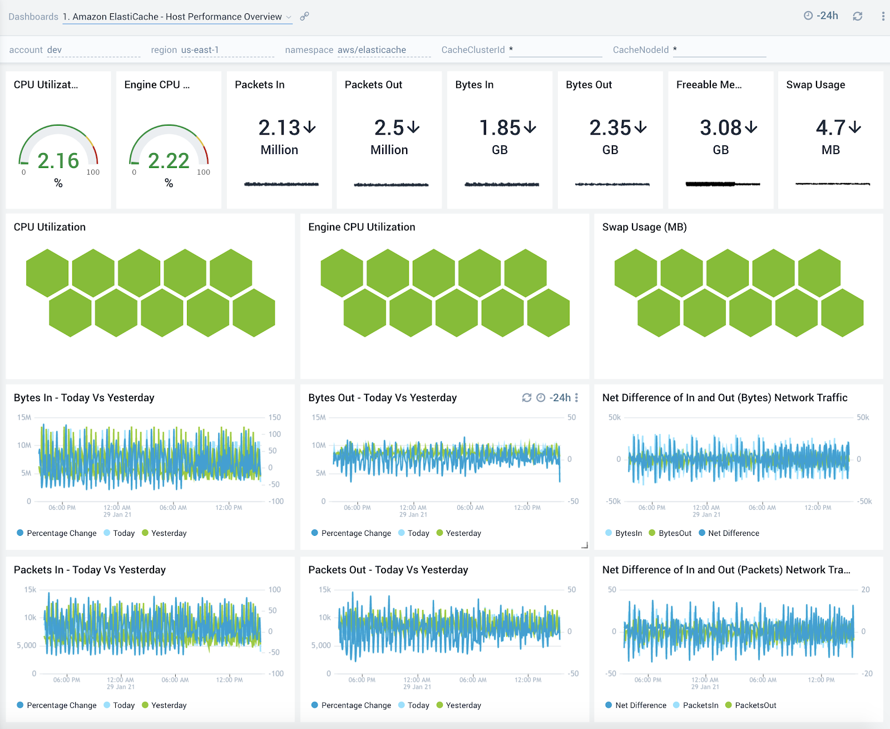Viewport: 890px width, 729px height.
Task: Click the refresh icon in the top-right toolbar
Action: 857,16
